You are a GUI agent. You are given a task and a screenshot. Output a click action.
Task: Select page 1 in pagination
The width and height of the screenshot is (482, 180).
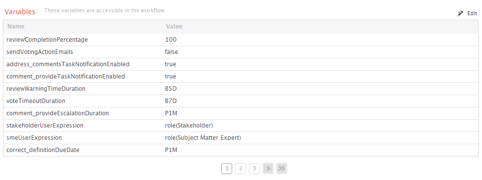[227, 168]
